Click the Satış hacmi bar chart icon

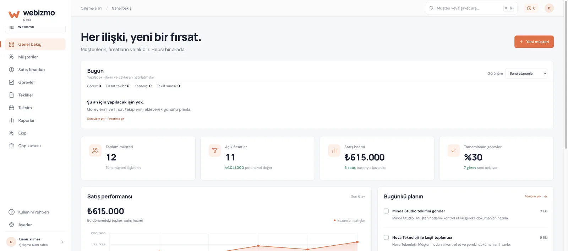point(334,150)
